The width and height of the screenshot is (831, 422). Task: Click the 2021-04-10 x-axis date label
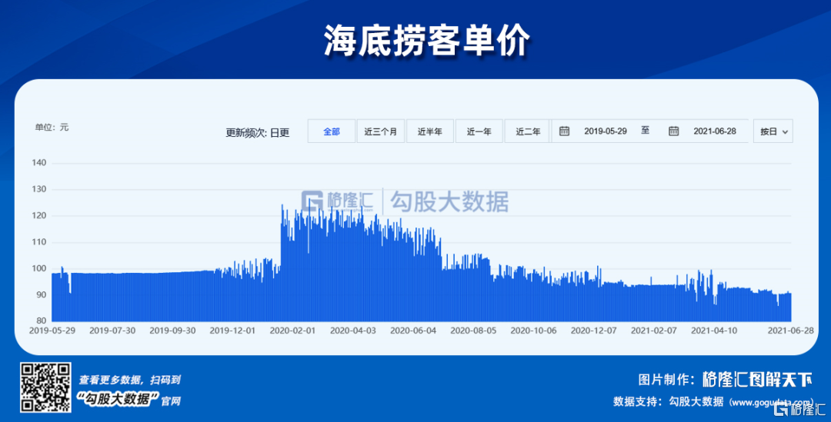(x=713, y=331)
